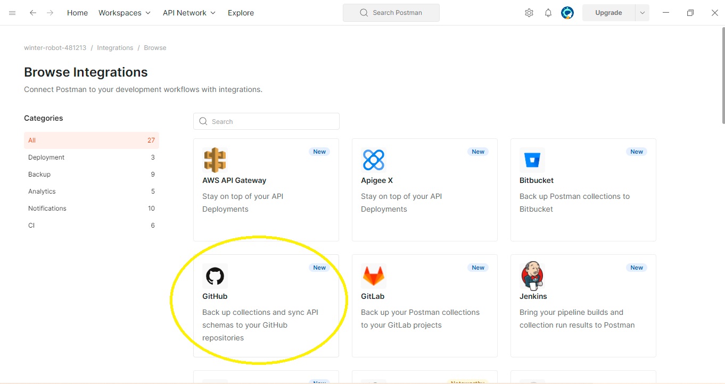
Task: Open the dropdown arrow beside Upgrade
Action: coord(642,13)
